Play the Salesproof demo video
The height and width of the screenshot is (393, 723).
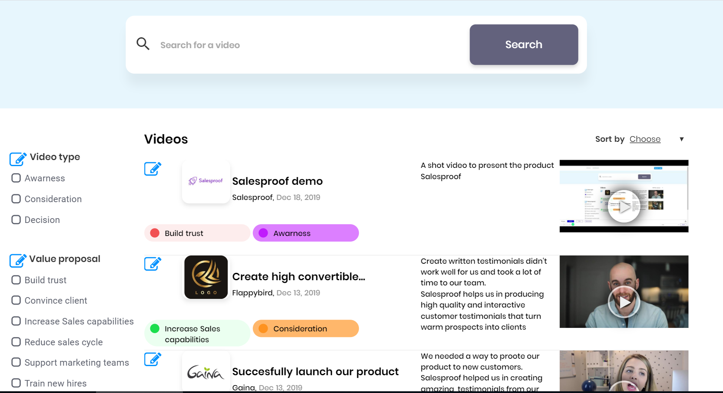point(624,206)
